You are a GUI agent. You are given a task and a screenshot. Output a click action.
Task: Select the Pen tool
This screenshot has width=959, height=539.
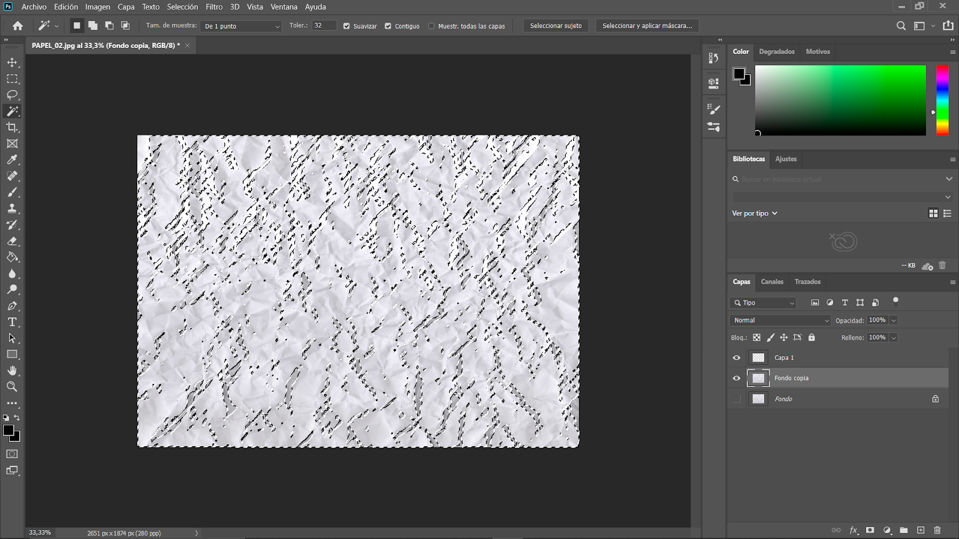point(12,306)
